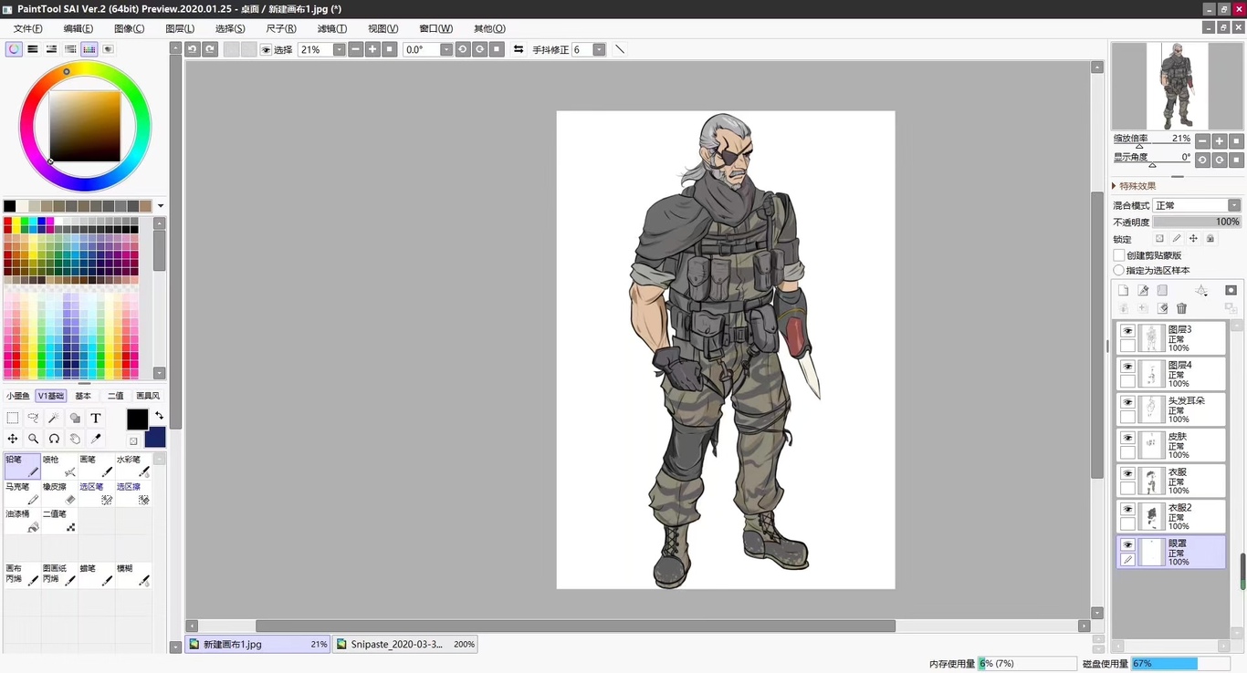Select the 指定为选区样本 radio option
This screenshot has width=1247, height=673.
click(1118, 270)
